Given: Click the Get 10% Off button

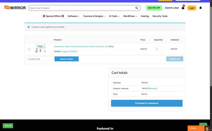Looking at the screenshot, I should coord(154,8).
